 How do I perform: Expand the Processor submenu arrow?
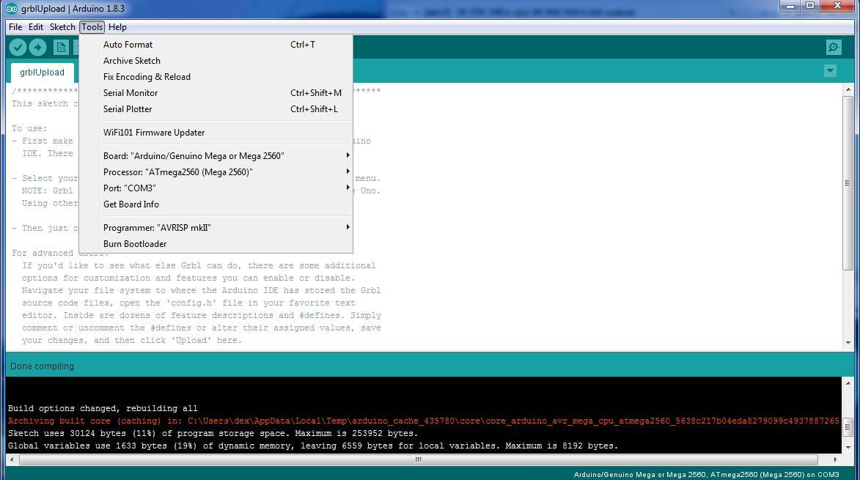tap(348, 171)
